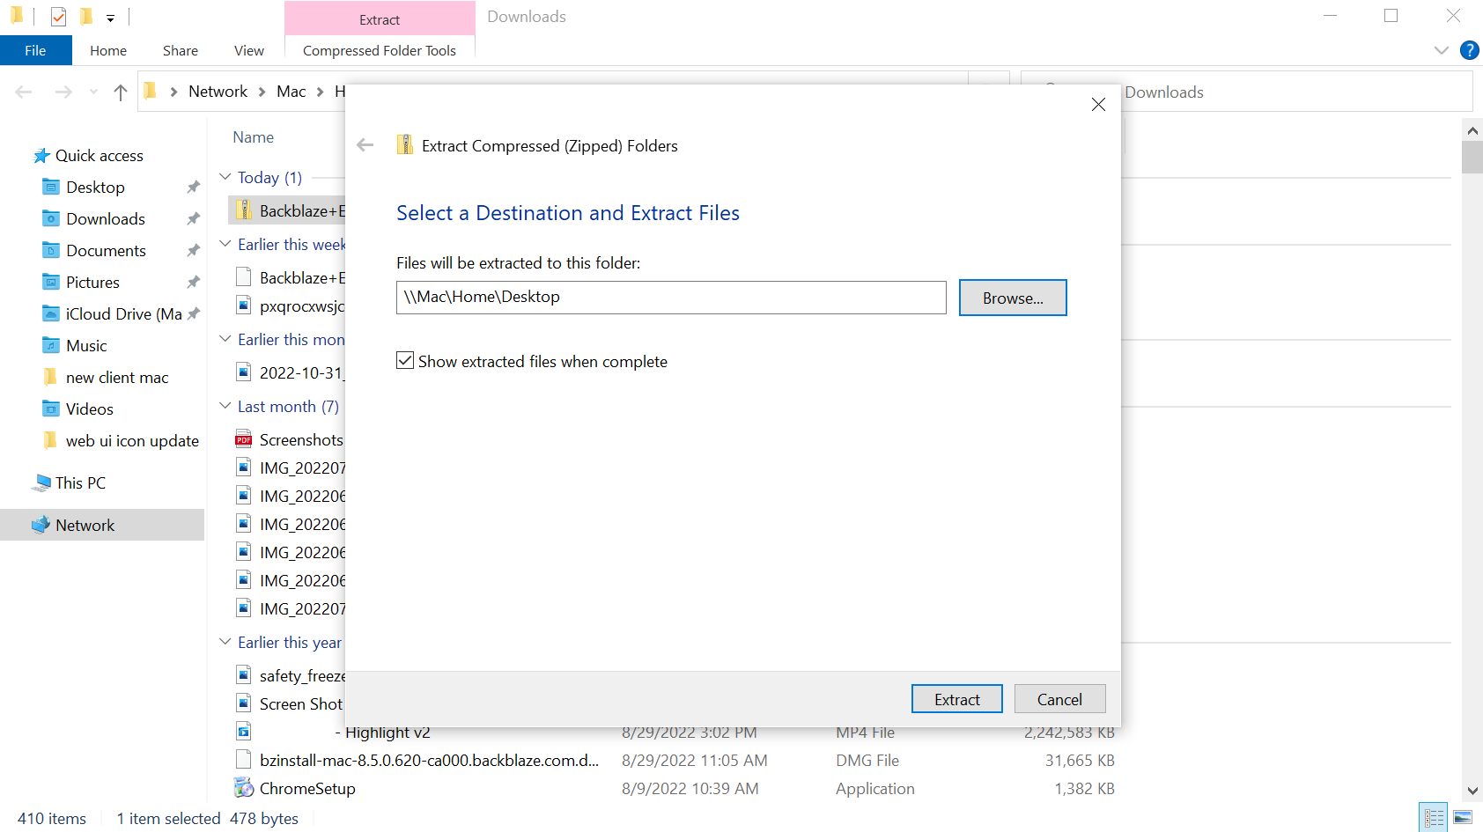
Task: Go forward with the Explorer forward arrow
Action: 63,92
